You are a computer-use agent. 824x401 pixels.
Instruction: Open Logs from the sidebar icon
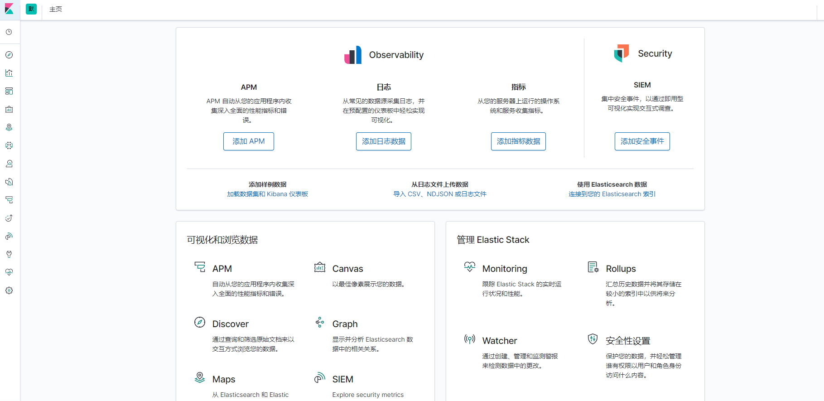pyautogui.click(x=9, y=182)
